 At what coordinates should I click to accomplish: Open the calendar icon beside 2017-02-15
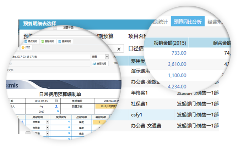[56, 101]
